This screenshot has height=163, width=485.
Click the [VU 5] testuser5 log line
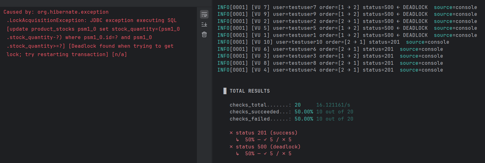pyautogui.click(x=347, y=28)
